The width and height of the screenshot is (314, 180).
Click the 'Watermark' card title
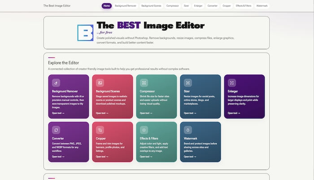coord(191,138)
